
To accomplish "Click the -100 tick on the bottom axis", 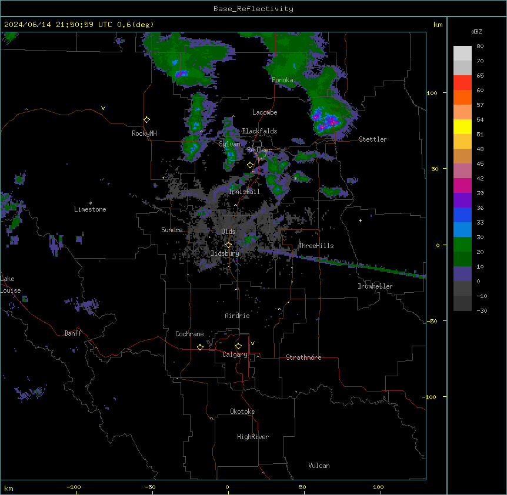I will click(74, 487).
